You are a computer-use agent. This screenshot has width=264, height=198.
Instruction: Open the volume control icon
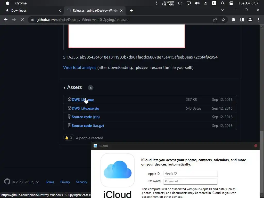(x=197, y=3)
